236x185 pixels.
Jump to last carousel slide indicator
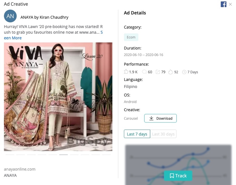pyautogui.click(x=106, y=155)
